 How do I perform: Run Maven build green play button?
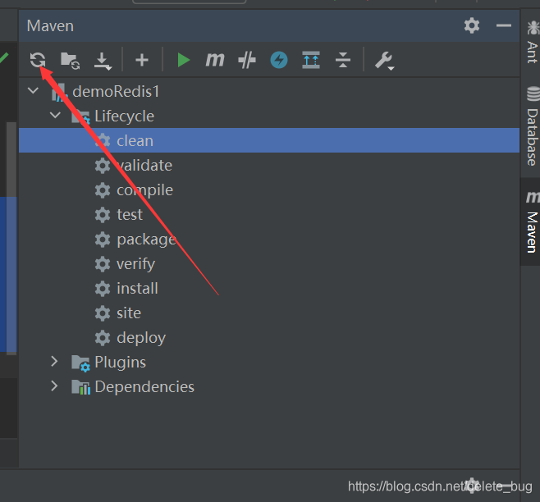(183, 60)
